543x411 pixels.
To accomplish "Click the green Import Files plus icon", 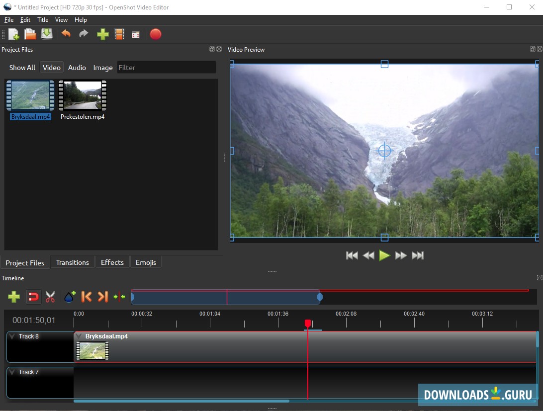I will (102, 34).
